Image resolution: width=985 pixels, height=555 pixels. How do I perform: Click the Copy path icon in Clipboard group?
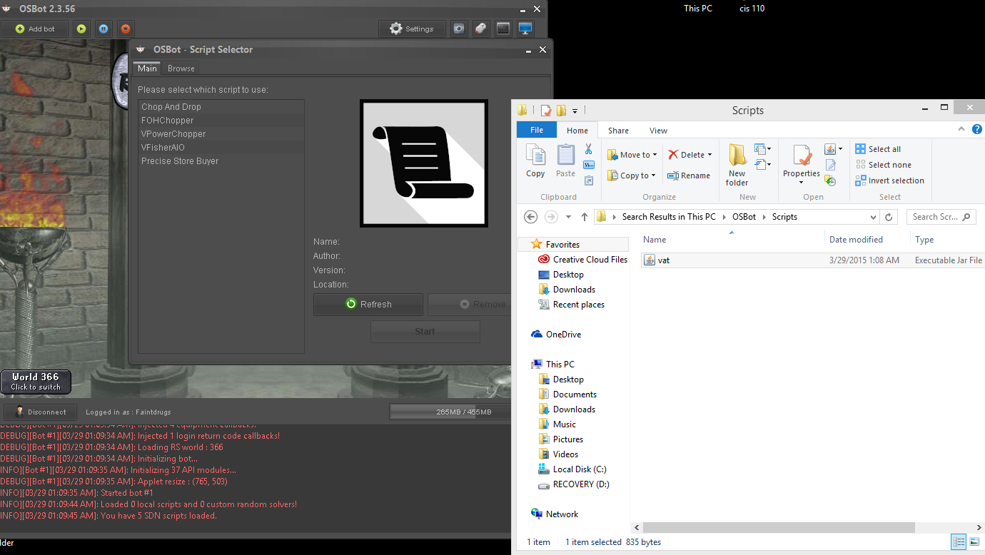point(589,165)
